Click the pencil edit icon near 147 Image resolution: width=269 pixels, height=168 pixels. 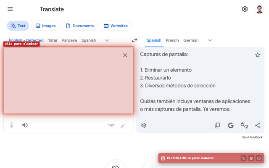(x=123, y=126)
